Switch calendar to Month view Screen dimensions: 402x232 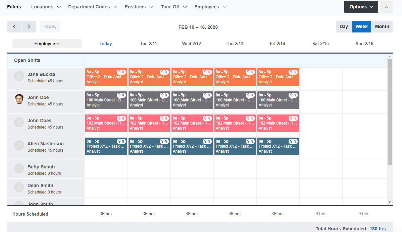(382, 27)
